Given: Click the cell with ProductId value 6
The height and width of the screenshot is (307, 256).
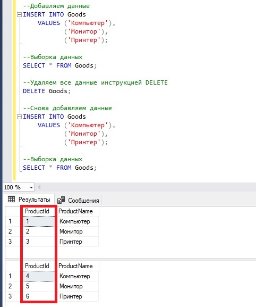Looking at the screenshot, I should 39,296.
